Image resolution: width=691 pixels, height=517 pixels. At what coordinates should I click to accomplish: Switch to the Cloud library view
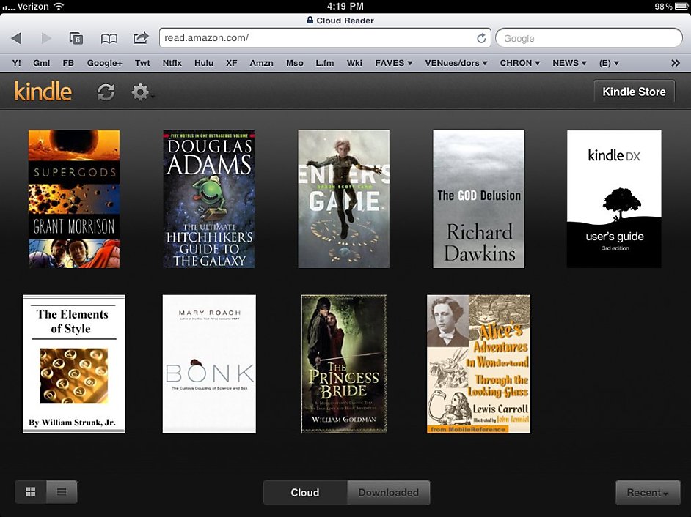[304, 492]
